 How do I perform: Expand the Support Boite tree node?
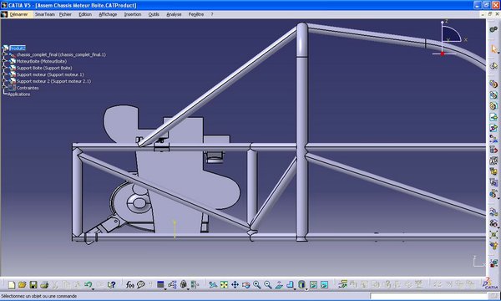[4, 68]
